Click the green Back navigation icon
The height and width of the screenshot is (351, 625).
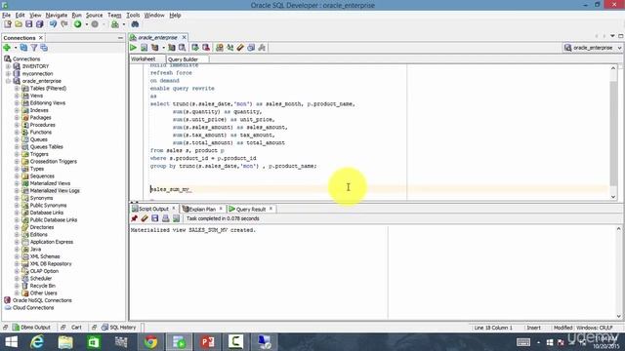point(78,24)
